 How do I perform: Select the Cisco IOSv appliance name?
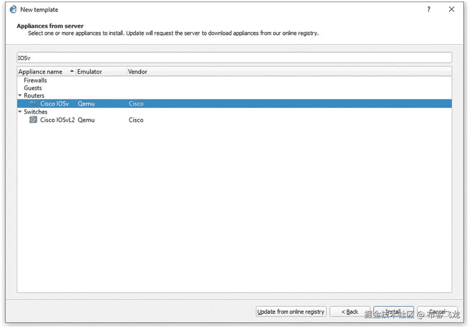coord(54,104)
